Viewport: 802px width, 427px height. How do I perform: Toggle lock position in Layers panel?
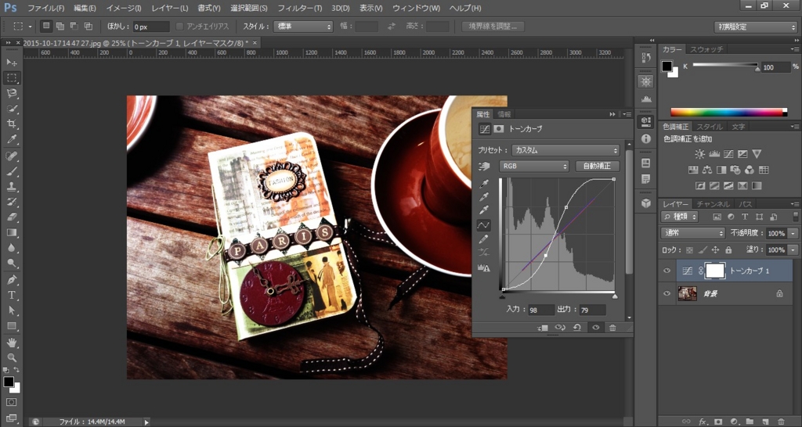pos(715,249)
